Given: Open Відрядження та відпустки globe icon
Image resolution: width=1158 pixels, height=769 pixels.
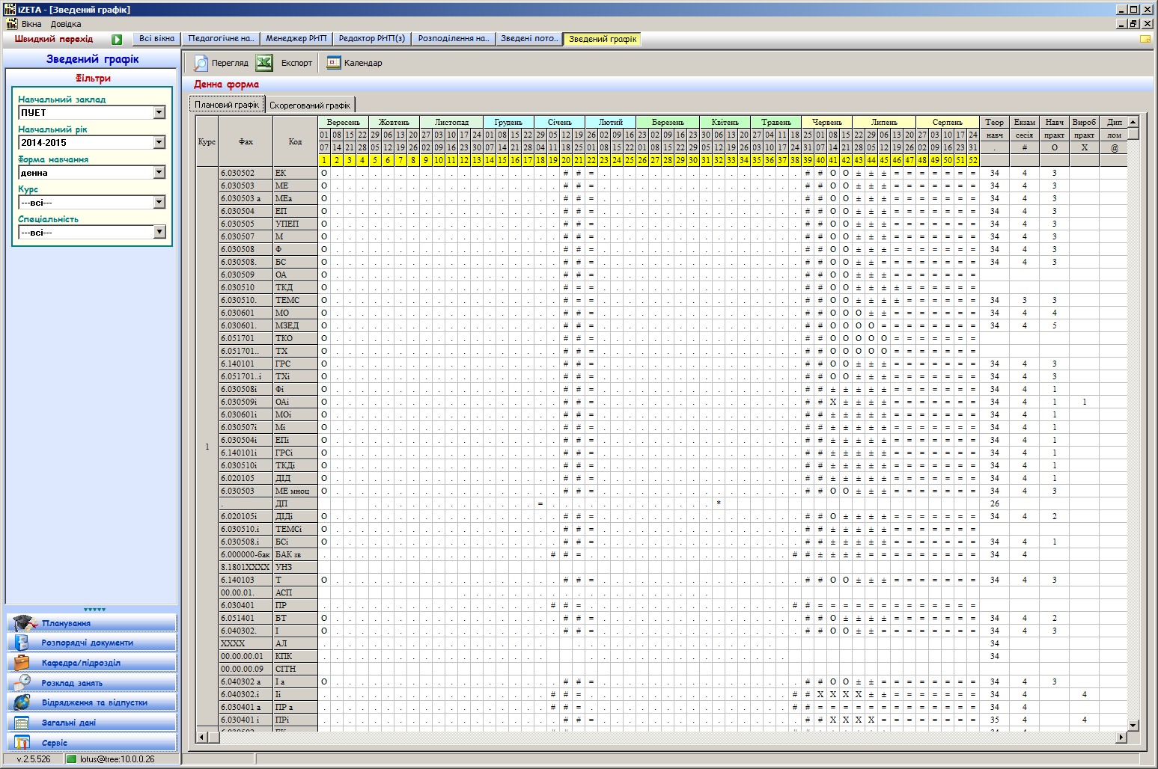Looking at the screenshot, I should [x=22, y=702].
